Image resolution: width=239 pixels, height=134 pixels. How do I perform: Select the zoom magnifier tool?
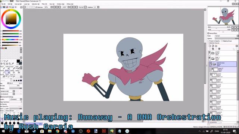4,64
